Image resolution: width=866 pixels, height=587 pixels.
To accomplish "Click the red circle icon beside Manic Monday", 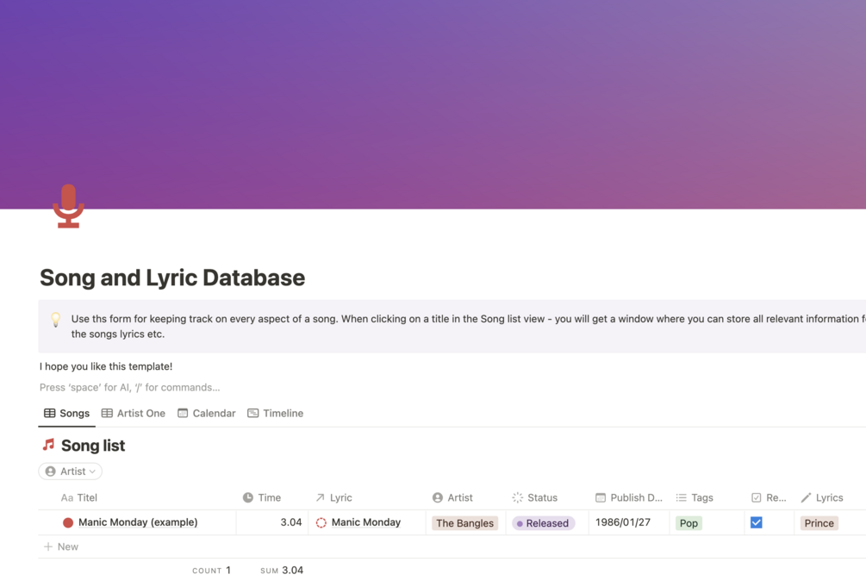I will (68, 522).
